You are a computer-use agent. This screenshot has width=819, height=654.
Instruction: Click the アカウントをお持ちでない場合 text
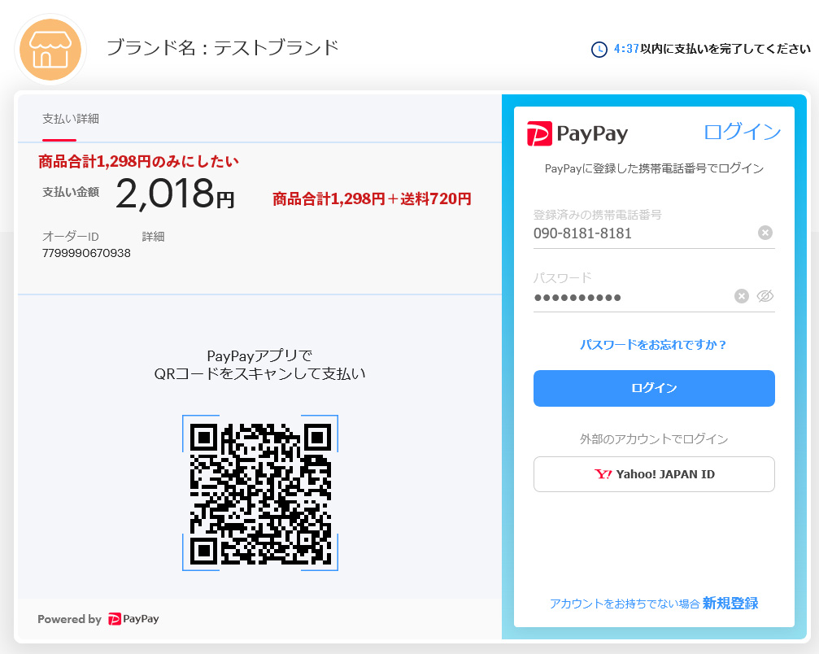click(625, 604)
